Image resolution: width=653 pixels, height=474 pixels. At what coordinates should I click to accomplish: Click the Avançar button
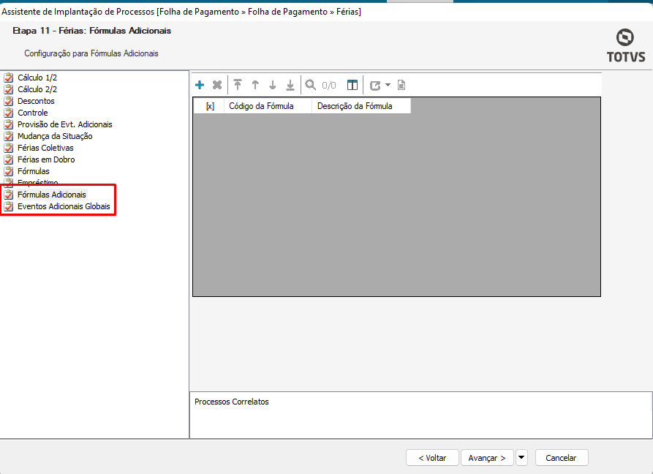pyautogui.click(x=487, y=458)
